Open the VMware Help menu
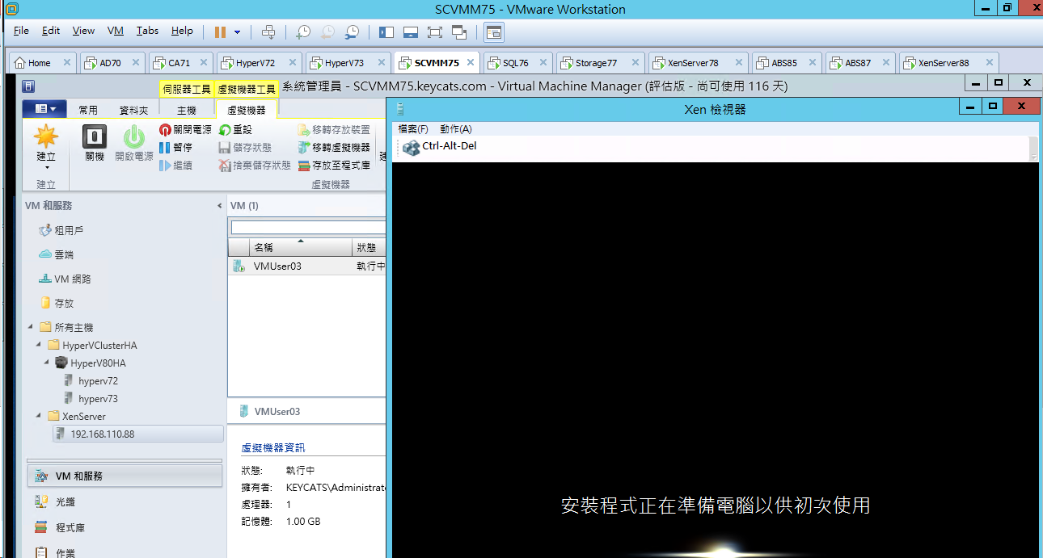Screen dimensions: 1043x558 coord(182,31)
